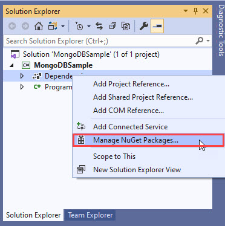Screen dimensions: 225x226
Task: Switch to the Team Explorer tab
Action: (x=90, y=215)
